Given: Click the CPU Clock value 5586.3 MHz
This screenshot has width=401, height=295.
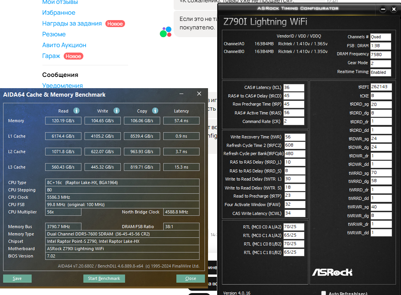Looking at the screenshot, I should pyautogui.click(x=122, y=197).
